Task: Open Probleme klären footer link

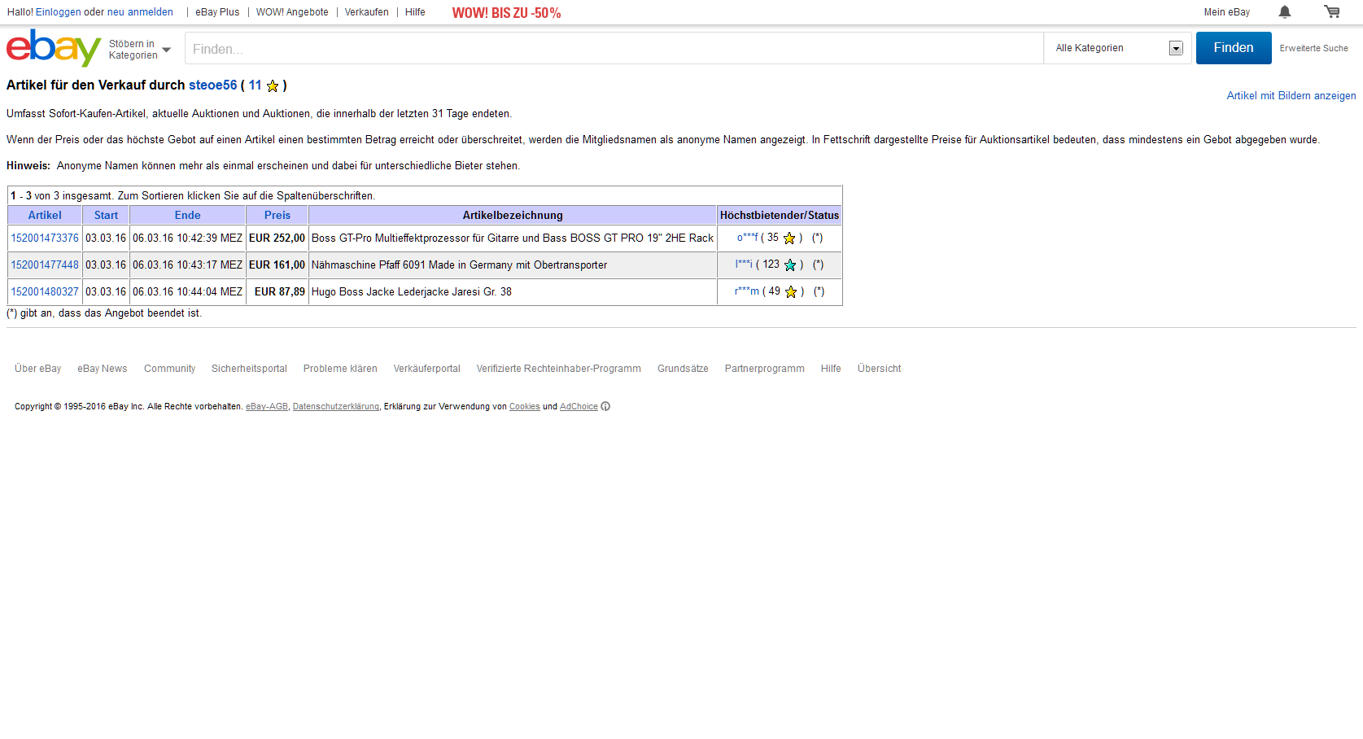Action: pos(340,369)
